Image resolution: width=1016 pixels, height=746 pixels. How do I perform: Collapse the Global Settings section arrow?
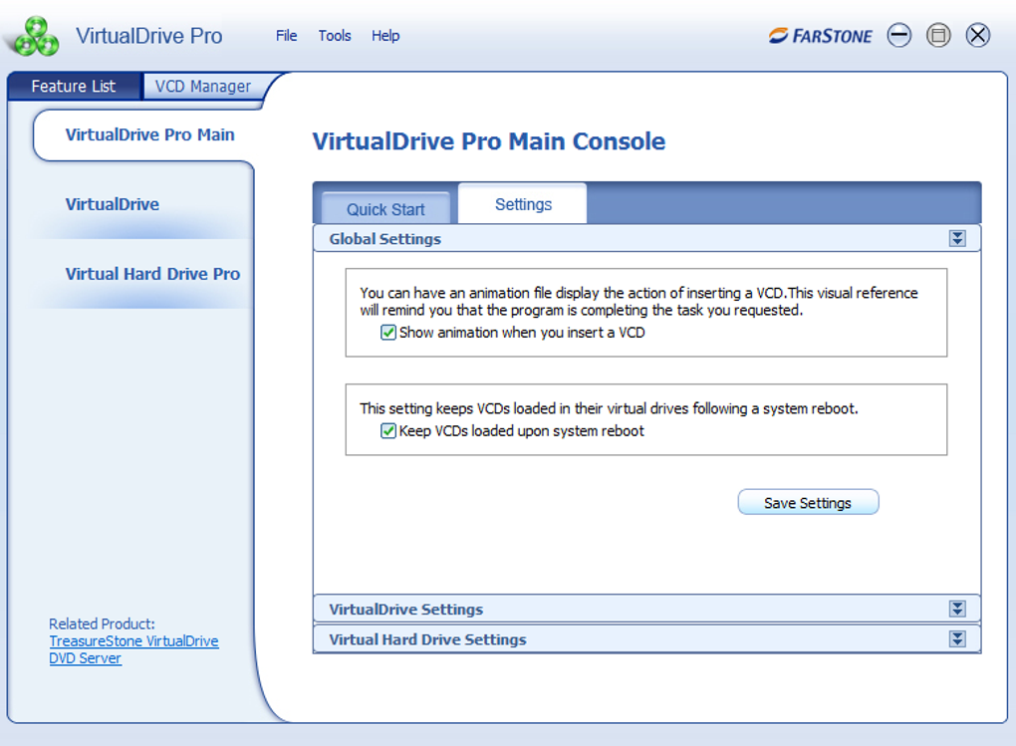[957, 238]
